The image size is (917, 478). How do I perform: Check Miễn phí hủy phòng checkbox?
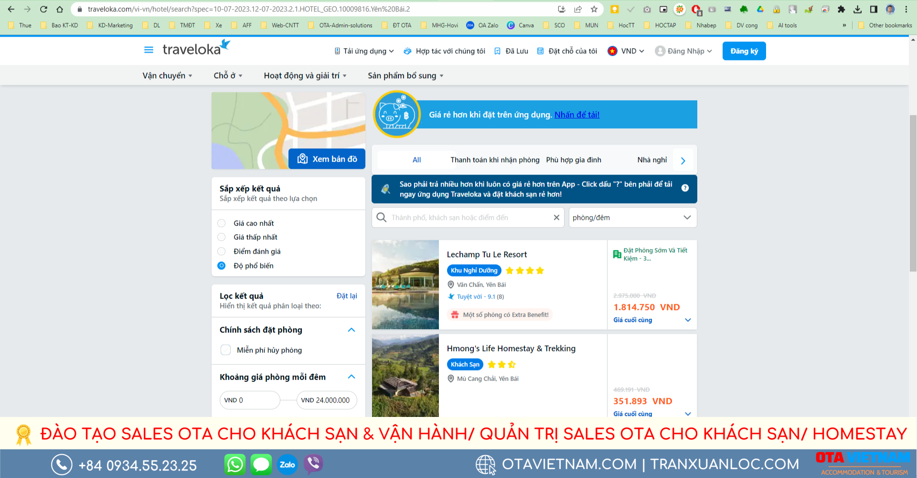(x=226, y=350)
